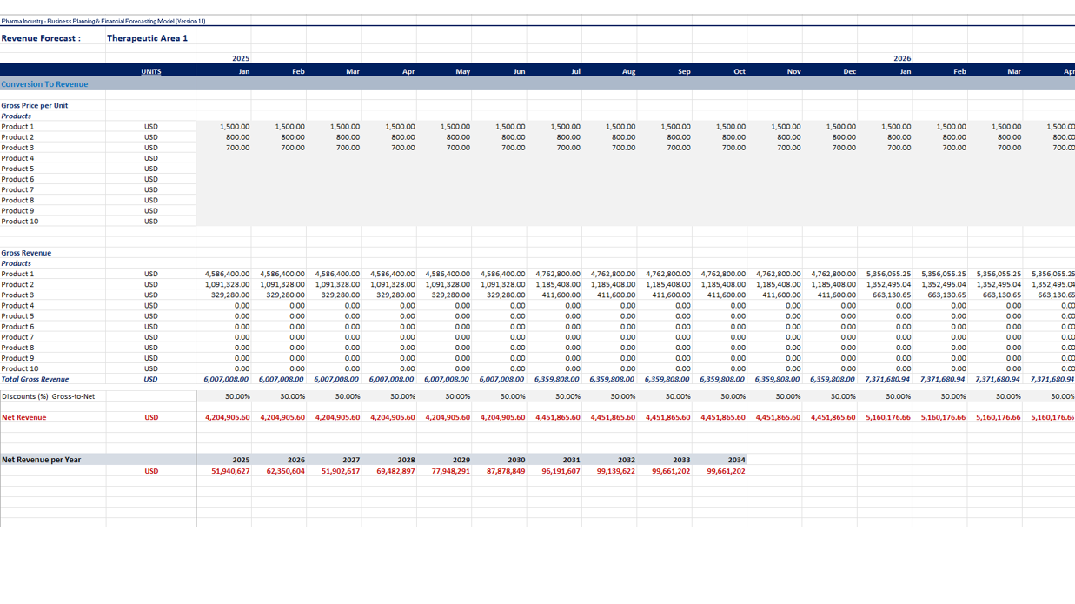This screenshot has height=604, width=1075.
Task: Select the 30.00% discount cell under Sep
Action: [x=678, y=396]
